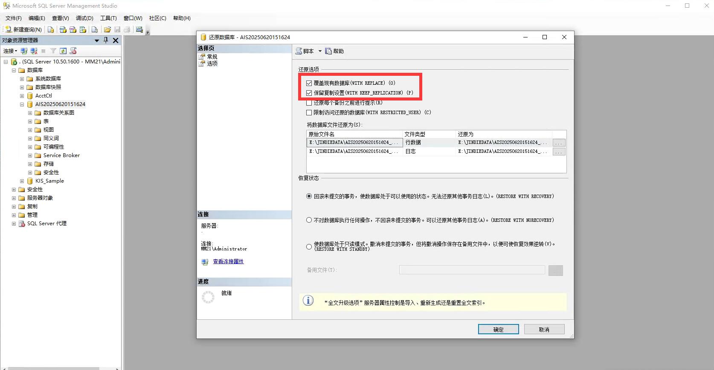Open the 帮助(H) menu
The height and width of the screenshot is (370, 714).
(182, 18)
